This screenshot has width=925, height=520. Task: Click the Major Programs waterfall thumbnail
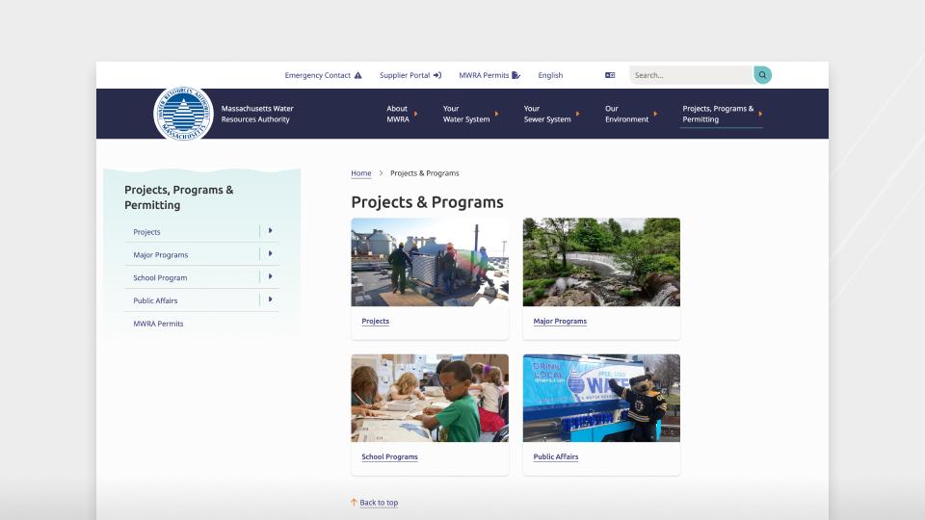click(601, 262)
